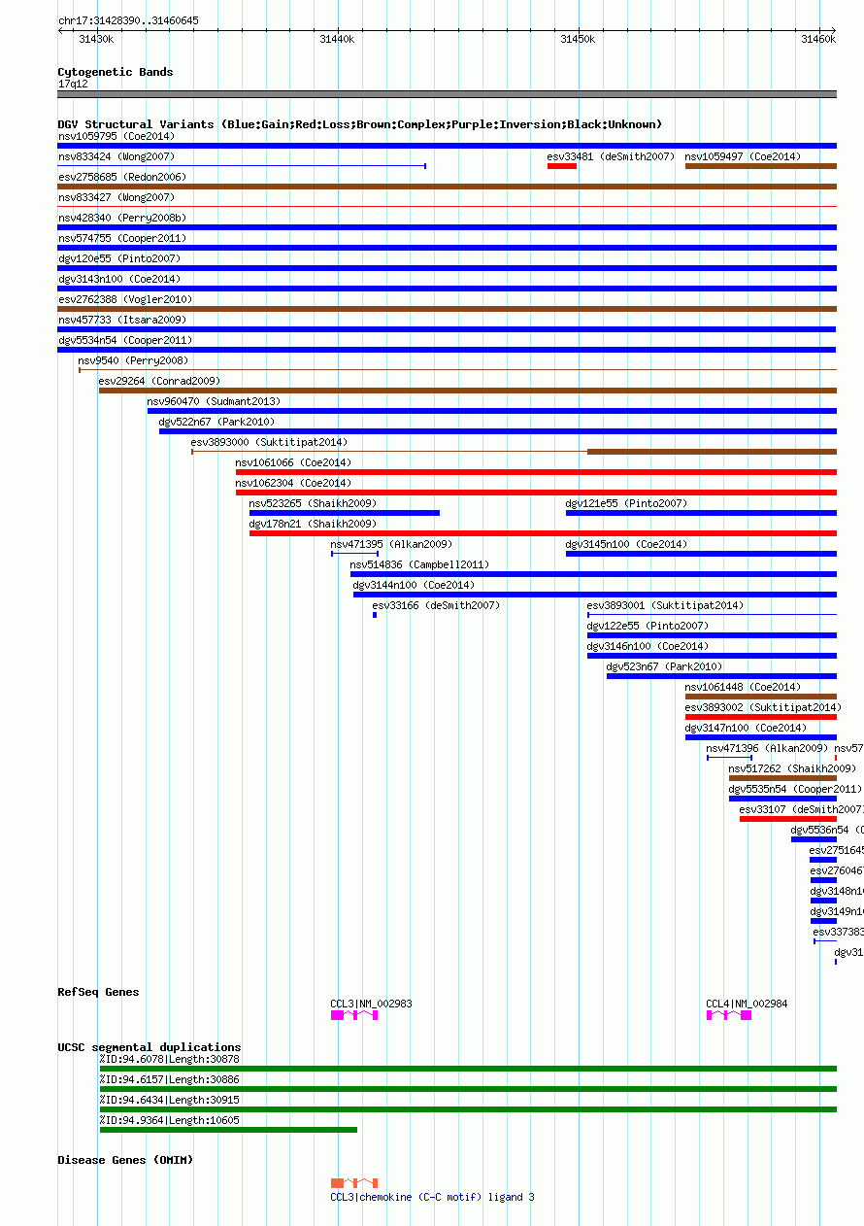The image size is (864, 1226).
Task: Click the OMIM CCL3 orange gene glyph
Action: [354, 1183]
